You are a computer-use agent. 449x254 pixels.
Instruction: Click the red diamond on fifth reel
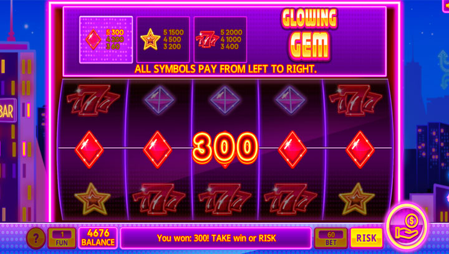(360, 149)
